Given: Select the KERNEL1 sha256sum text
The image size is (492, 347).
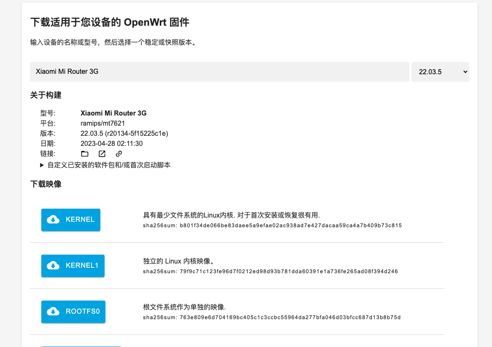Looking at the screenshot, I should 271,272.
